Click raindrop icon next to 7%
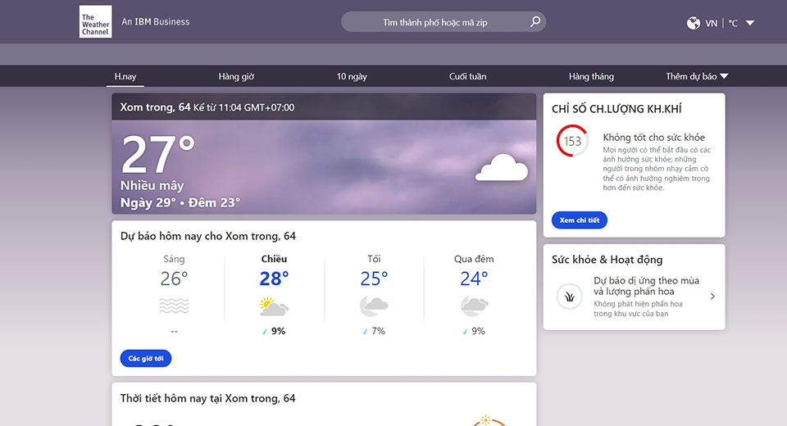 (x=366, y=332)
